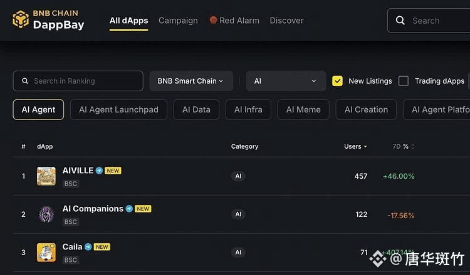Filter by AI Data
This screenshot has height=275, width=470.
[x=196, y=110]
